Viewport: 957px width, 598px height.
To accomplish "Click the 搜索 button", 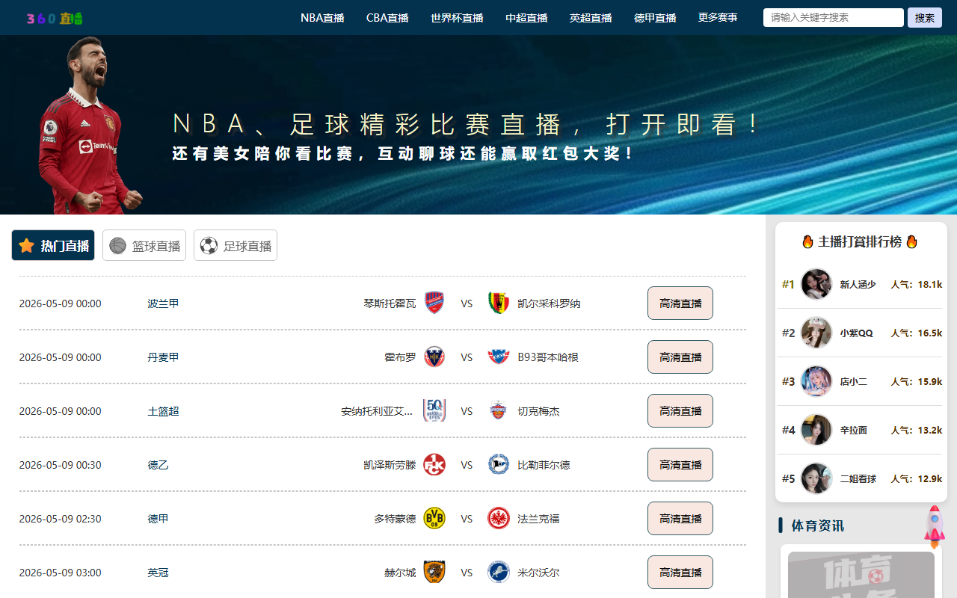I will point(925,17).
